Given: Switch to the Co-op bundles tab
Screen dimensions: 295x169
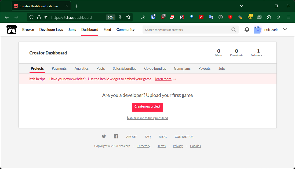Looking at the screenshot, I should point(155,68).
